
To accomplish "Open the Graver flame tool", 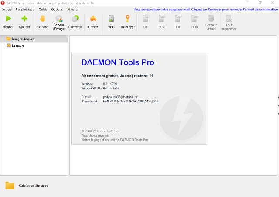I will [93, 19].
